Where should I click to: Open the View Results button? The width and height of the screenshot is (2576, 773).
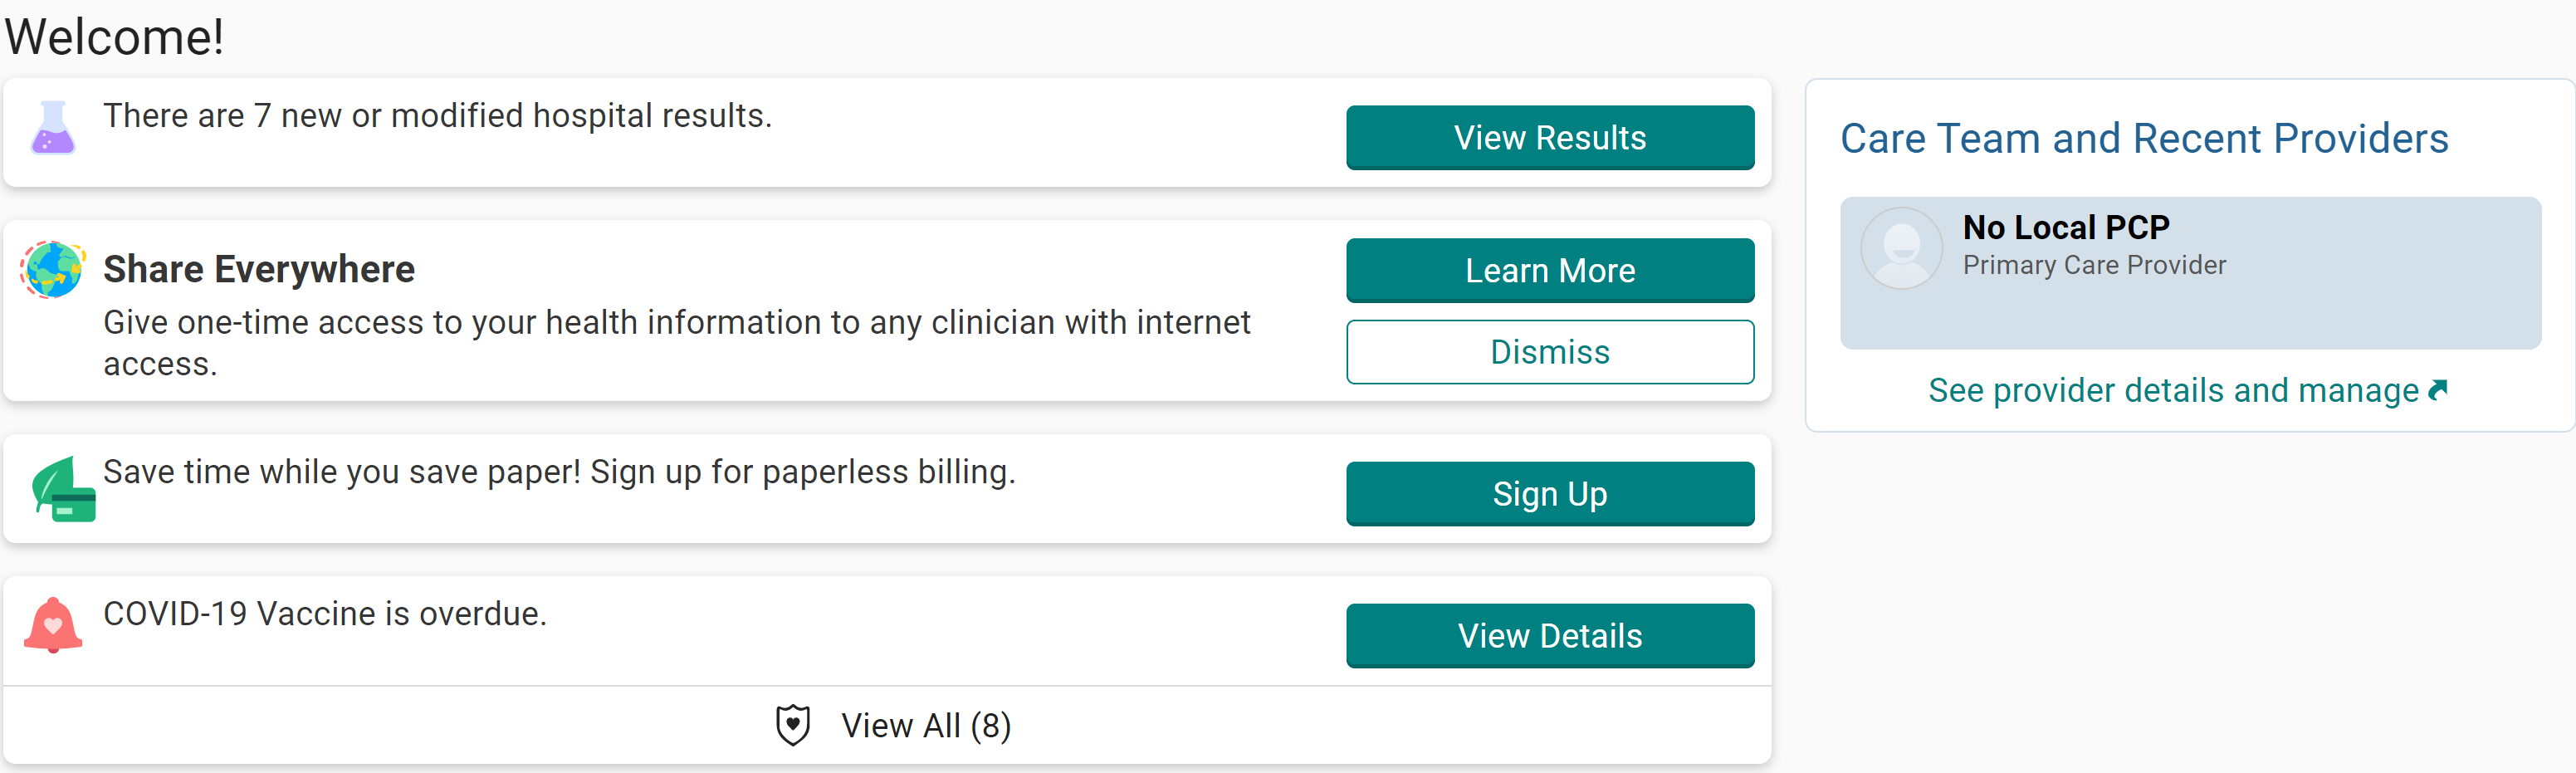click(1549, 138)
